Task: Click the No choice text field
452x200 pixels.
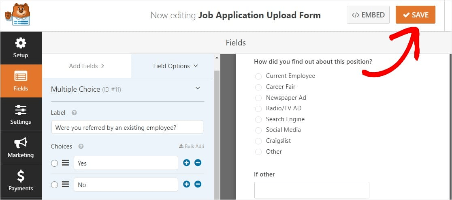Action: 126,185
